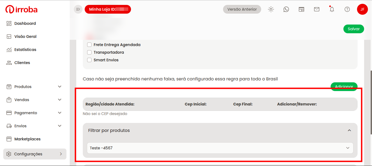Collapse the Filtrar por produtos section

pyautogui.click(x=349, y=131)
